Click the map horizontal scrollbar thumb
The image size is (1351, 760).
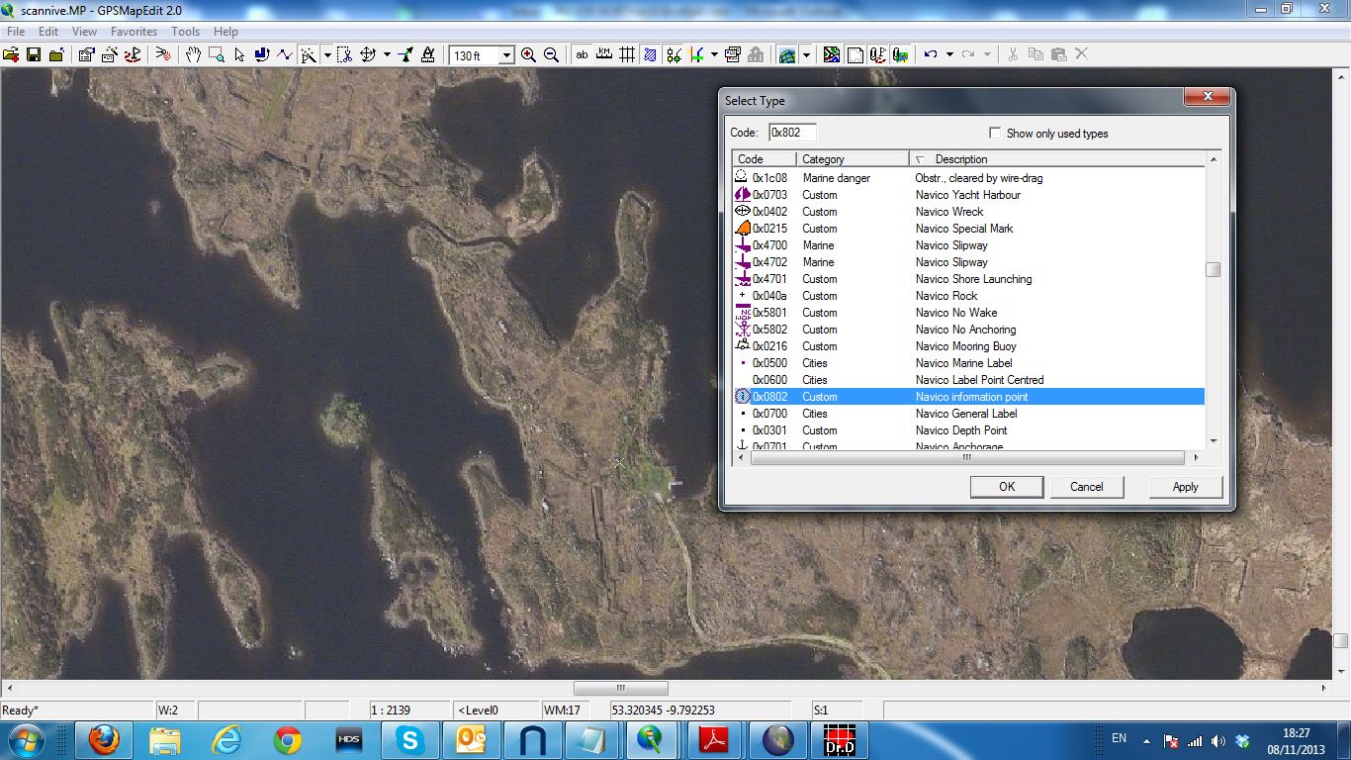(x=621, y=688)
